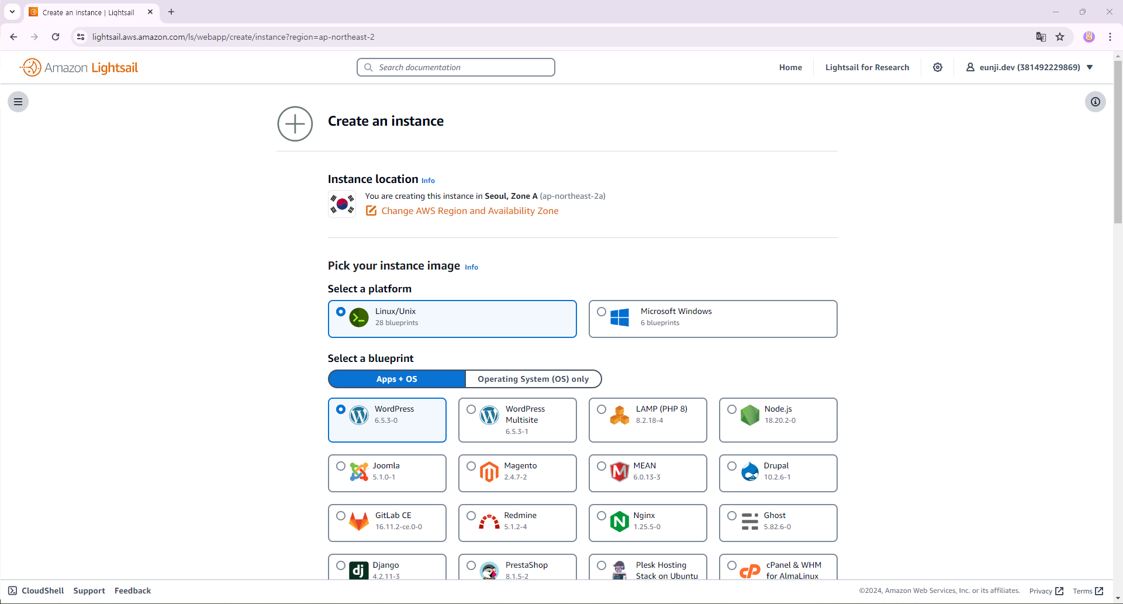The width and height of the screenshot is (1123, 604).
Task: Click the Redmine logo icon
Action: [489, 521]
